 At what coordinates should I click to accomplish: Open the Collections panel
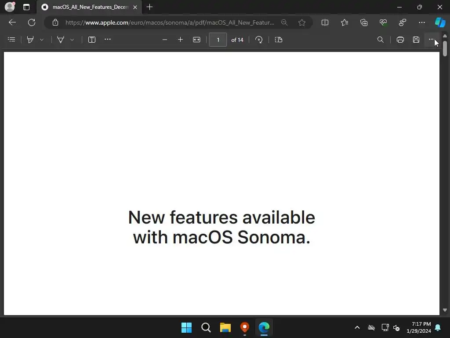pos(364,22)
